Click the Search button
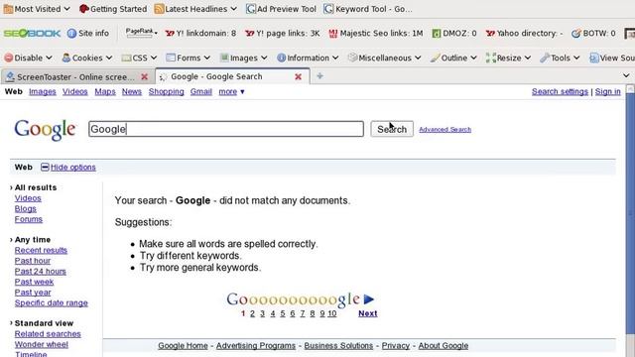Image resolution: width=635 pixels, height=357 pixels. pyautogui.click(x=392, y=129)
